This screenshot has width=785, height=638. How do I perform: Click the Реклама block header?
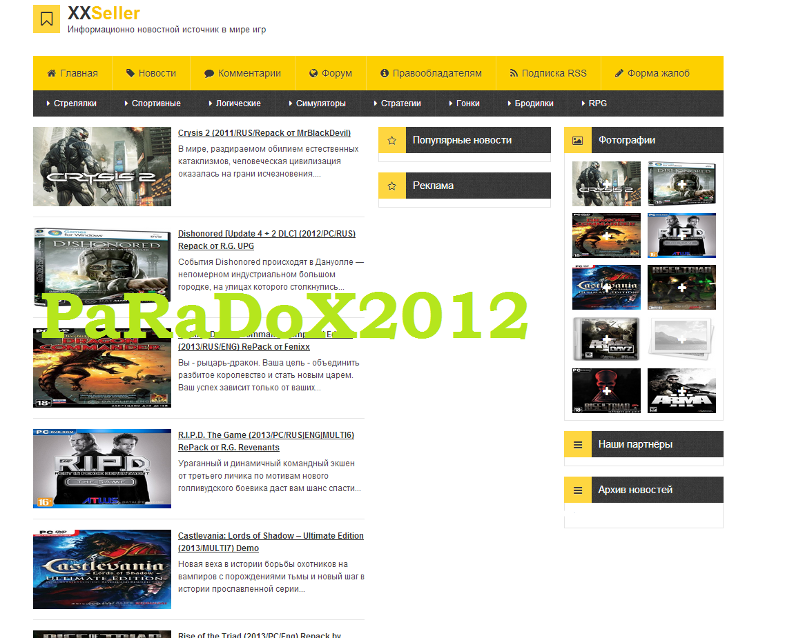(465, 186)
